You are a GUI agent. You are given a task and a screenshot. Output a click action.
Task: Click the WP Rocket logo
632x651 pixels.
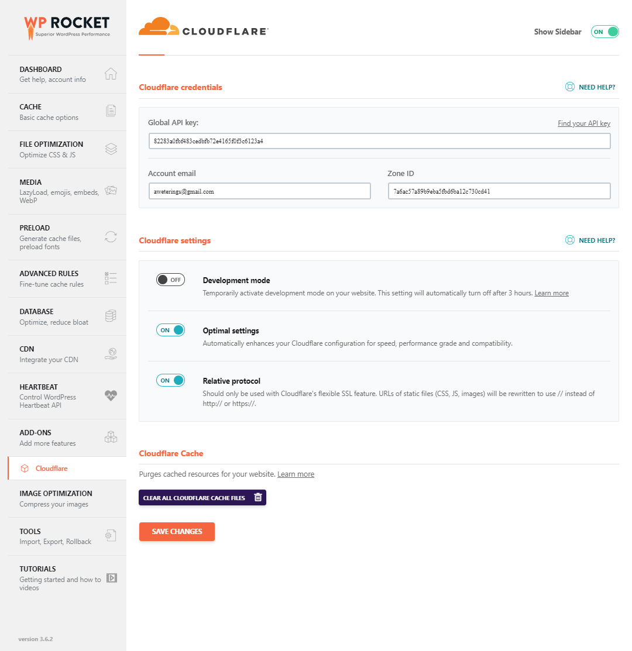[67, 27]
